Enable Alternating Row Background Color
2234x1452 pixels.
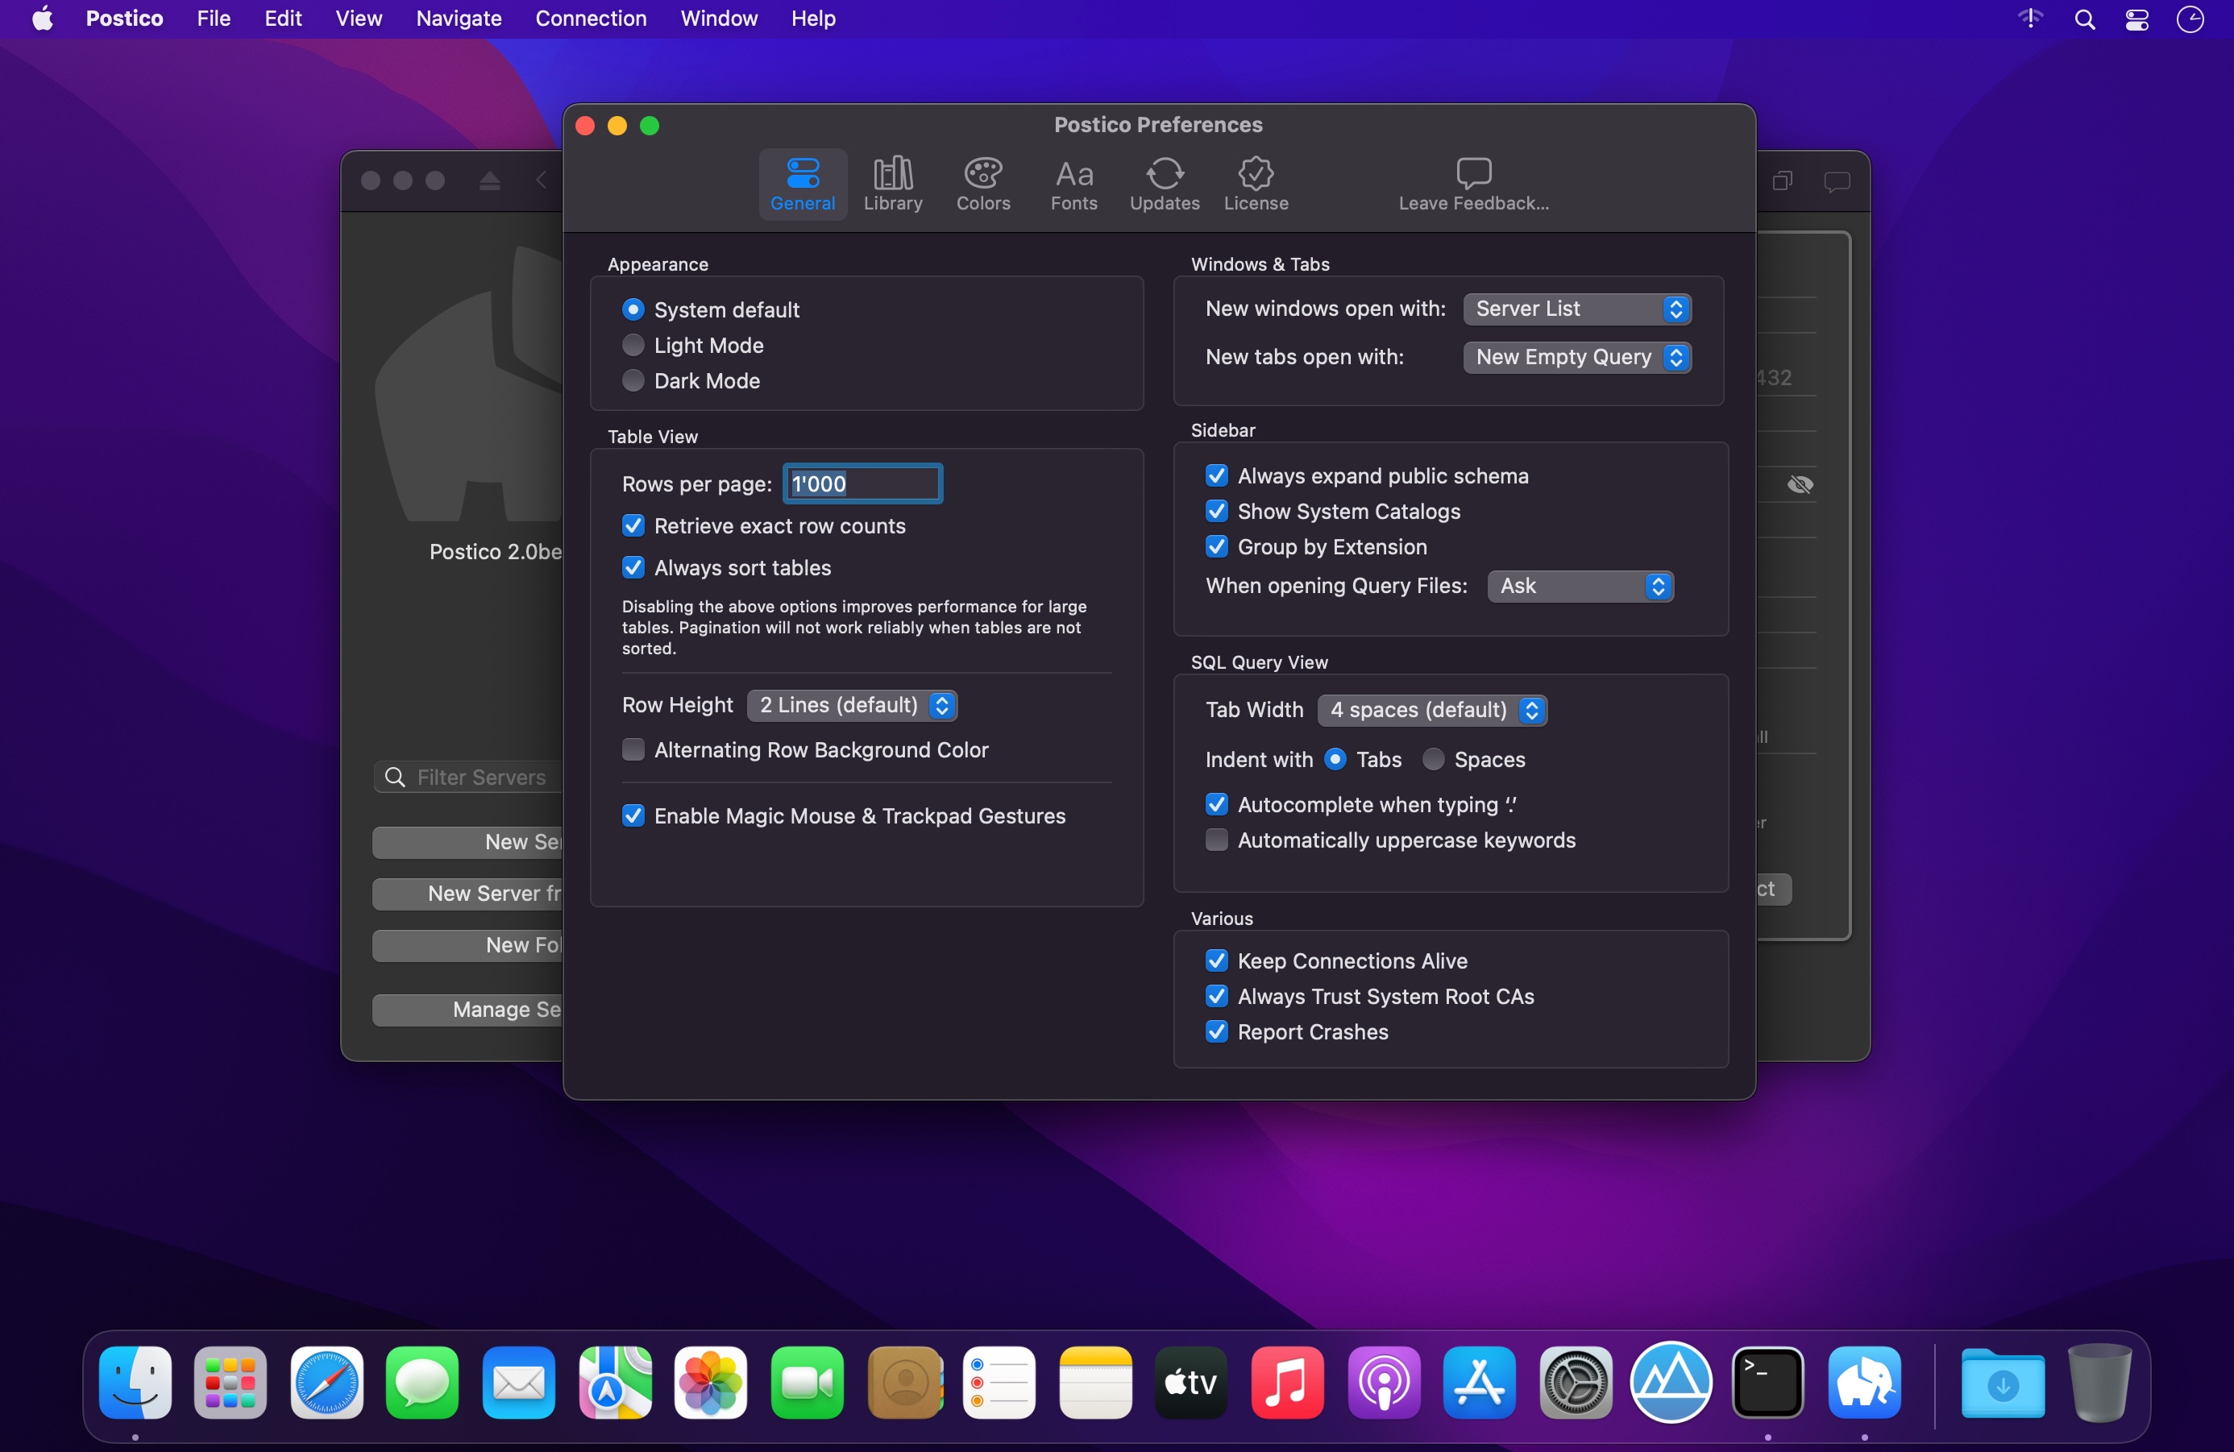633,750
